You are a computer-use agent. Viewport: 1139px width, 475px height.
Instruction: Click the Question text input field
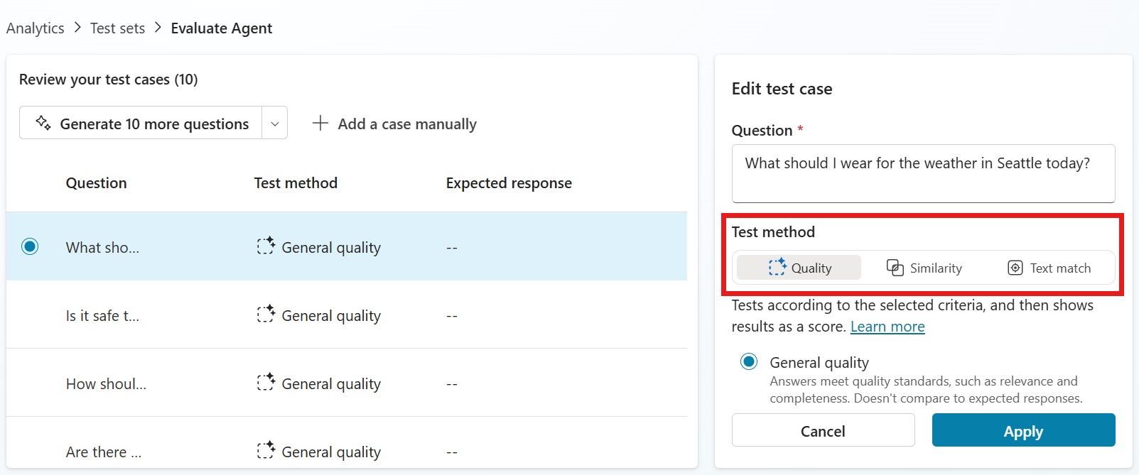coord(923,174)
